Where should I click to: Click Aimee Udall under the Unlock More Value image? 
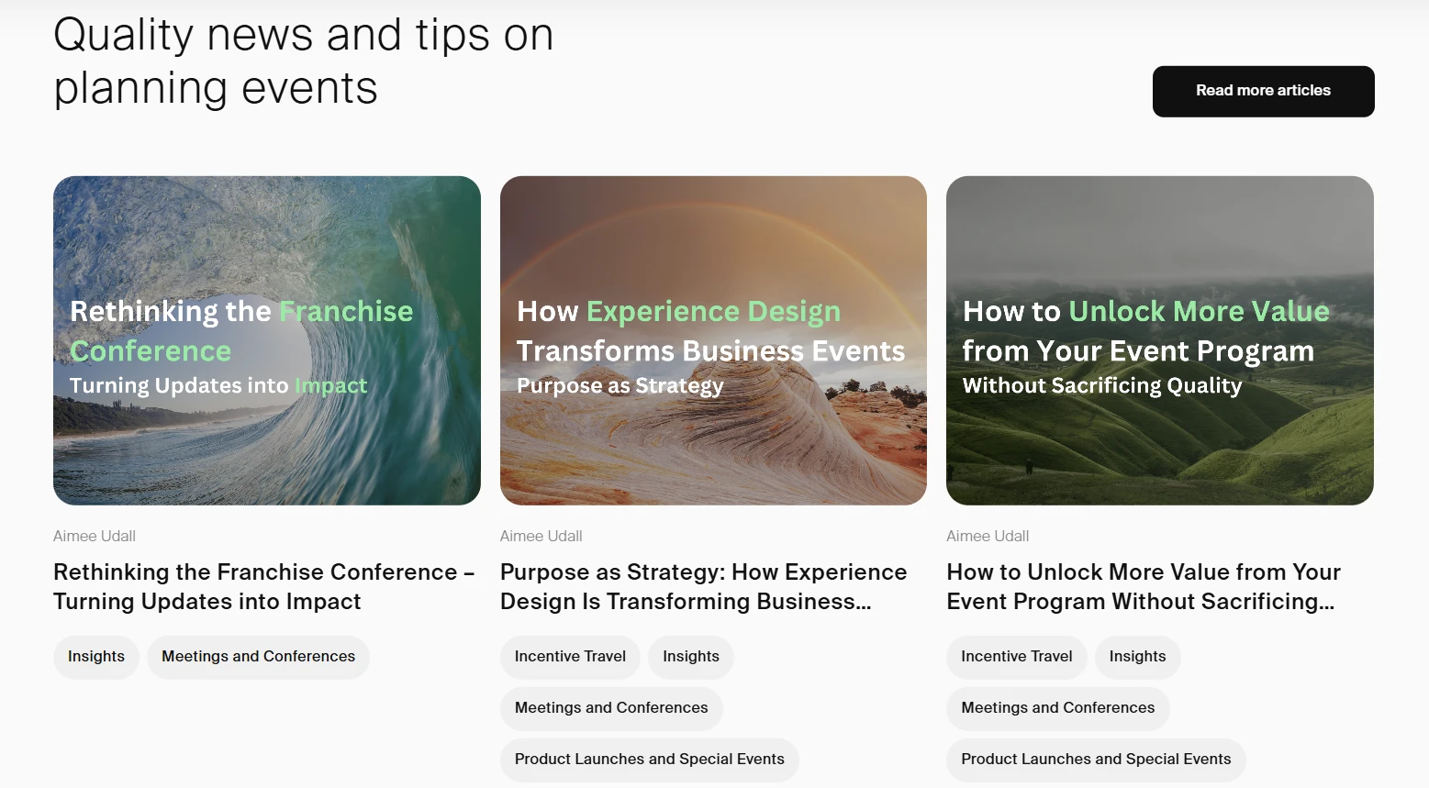coord(988,536)
